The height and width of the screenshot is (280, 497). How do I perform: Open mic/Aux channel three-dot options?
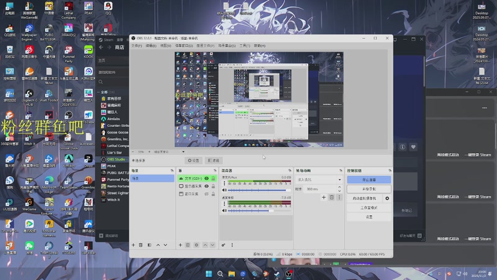click(x=224, y=184)
